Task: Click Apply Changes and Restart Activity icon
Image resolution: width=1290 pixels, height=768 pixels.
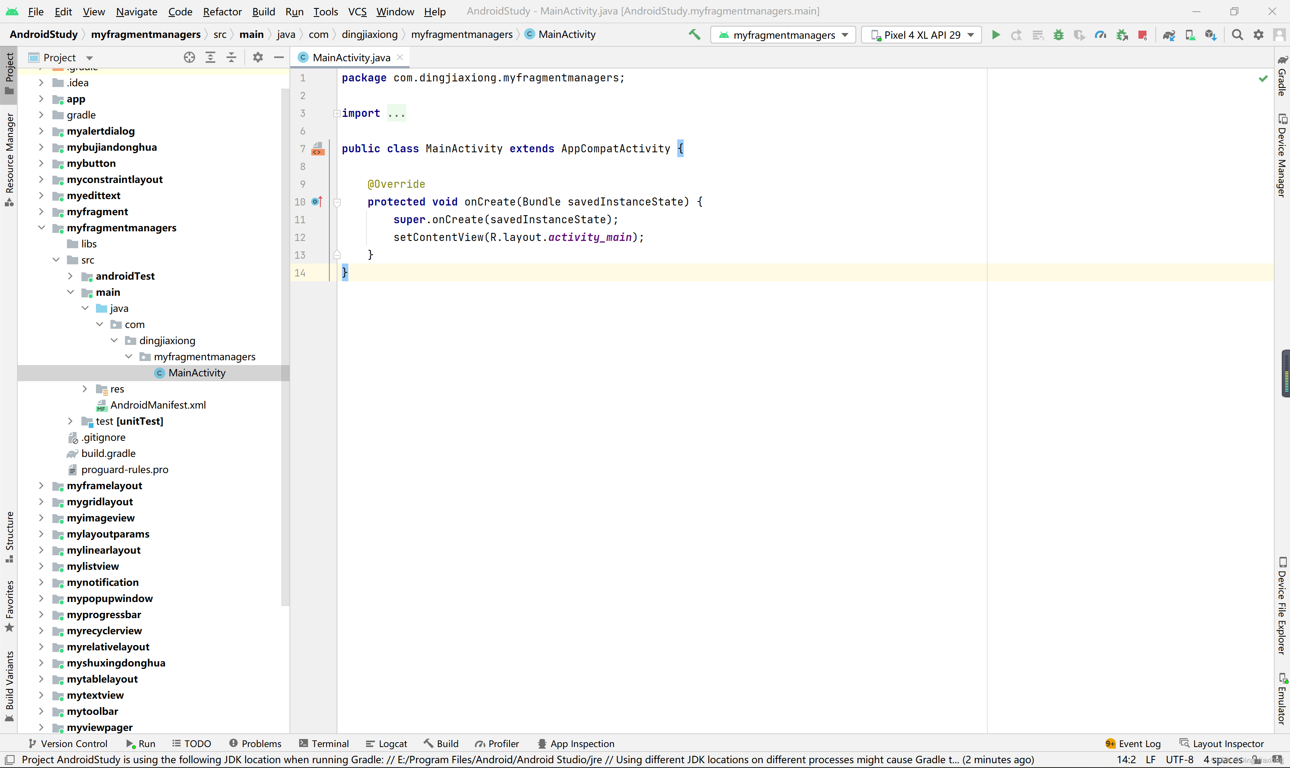Action: [1017, 35]
